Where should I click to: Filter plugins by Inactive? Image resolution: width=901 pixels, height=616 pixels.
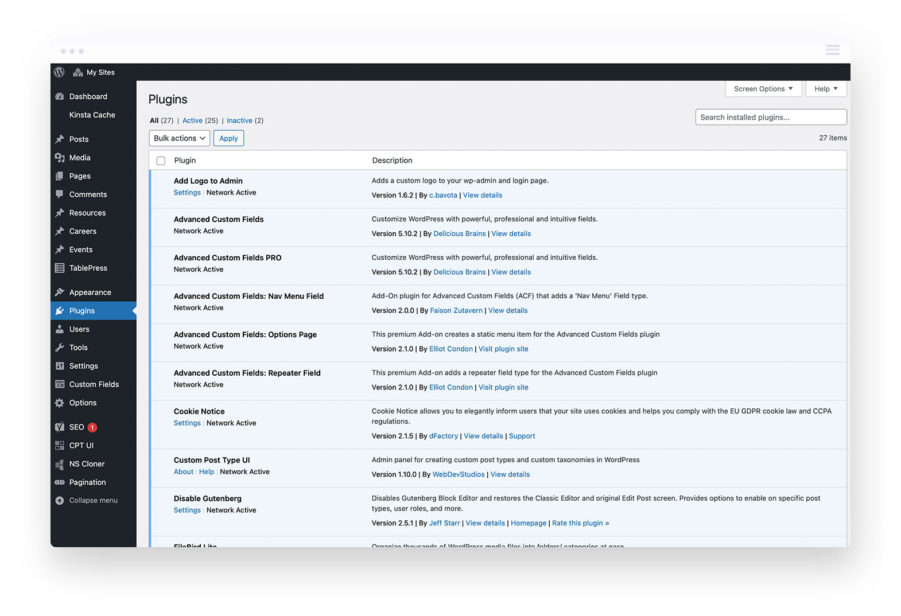(x=239, y=120)
